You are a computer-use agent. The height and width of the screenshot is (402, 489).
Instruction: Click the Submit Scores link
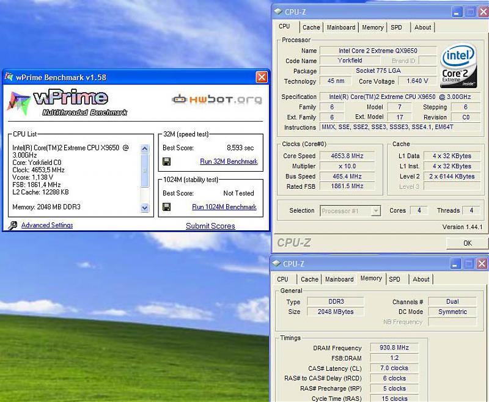[210, 226]
